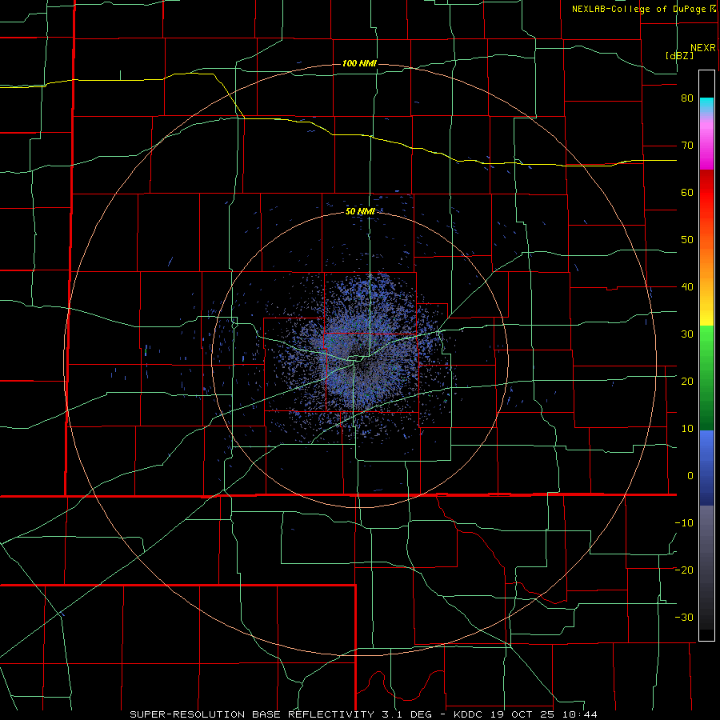Click the SUPER-RESOLUTION BASE REFLECTIVITY caption text
The image size is (720, 720).
(252, 714)
